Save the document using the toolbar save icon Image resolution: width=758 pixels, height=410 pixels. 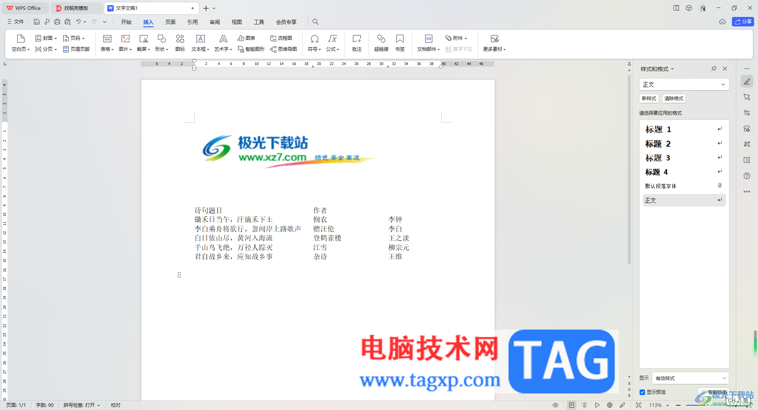tap(37, 22)
